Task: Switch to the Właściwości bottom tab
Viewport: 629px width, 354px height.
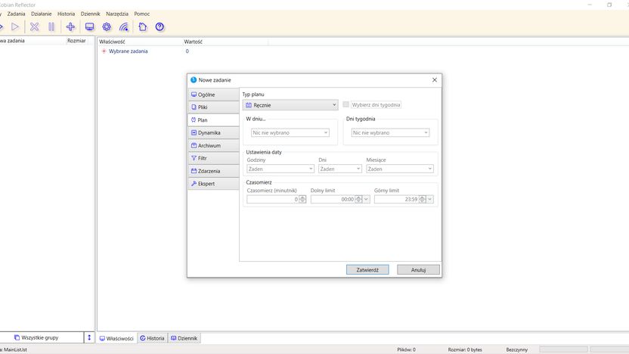Action: click(x=116, y=338)
